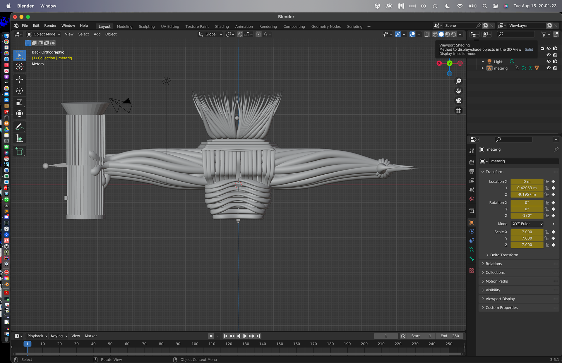Open the Tool properties tab
The image size is (562, 363).
click(472, 151)
